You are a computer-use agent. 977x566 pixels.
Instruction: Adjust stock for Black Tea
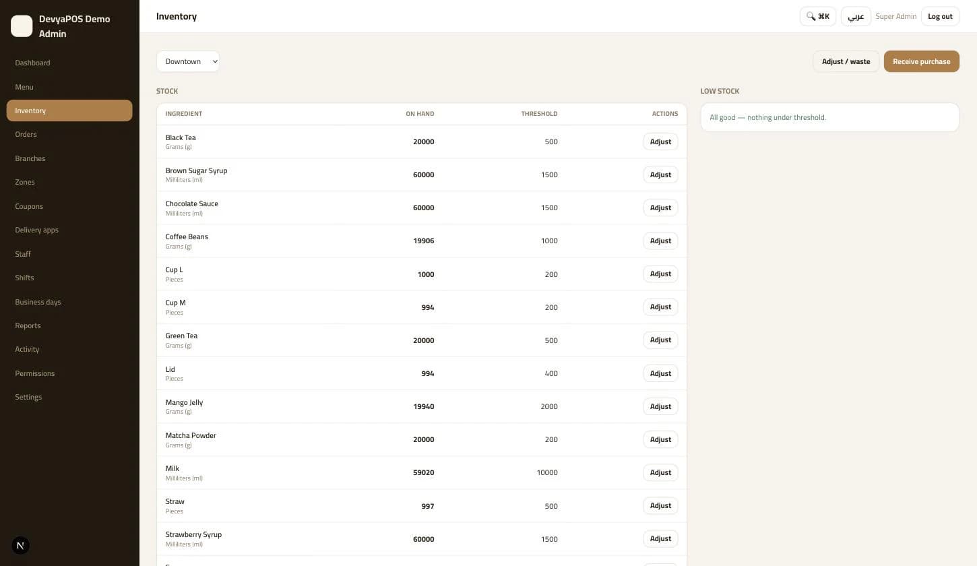(660, 141)
